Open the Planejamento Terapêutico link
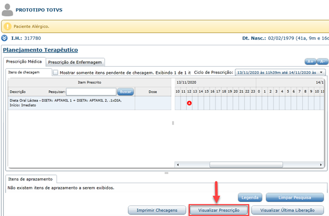This screenshot has height=216, width=329. pyautogui.click(x=40, y=50)
